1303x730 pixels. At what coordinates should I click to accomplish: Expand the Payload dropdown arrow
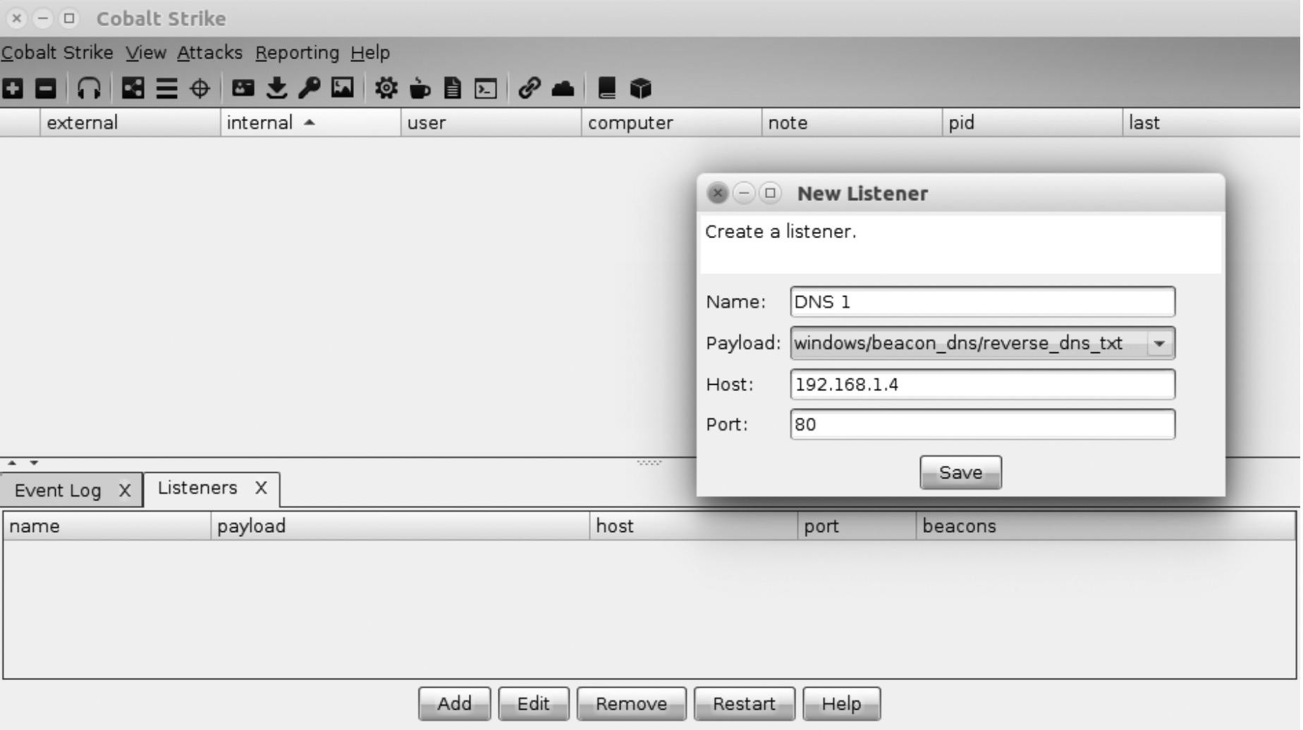[1158, 344]
